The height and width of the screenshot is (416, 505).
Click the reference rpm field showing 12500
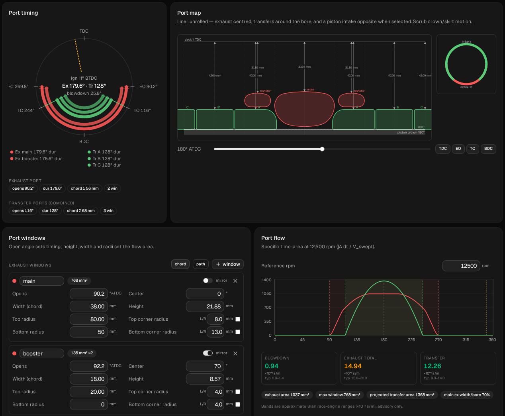click(461, 266)
